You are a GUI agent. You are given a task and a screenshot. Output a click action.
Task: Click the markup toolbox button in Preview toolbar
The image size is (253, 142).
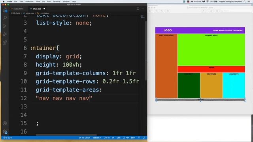[x=217, y=11]
